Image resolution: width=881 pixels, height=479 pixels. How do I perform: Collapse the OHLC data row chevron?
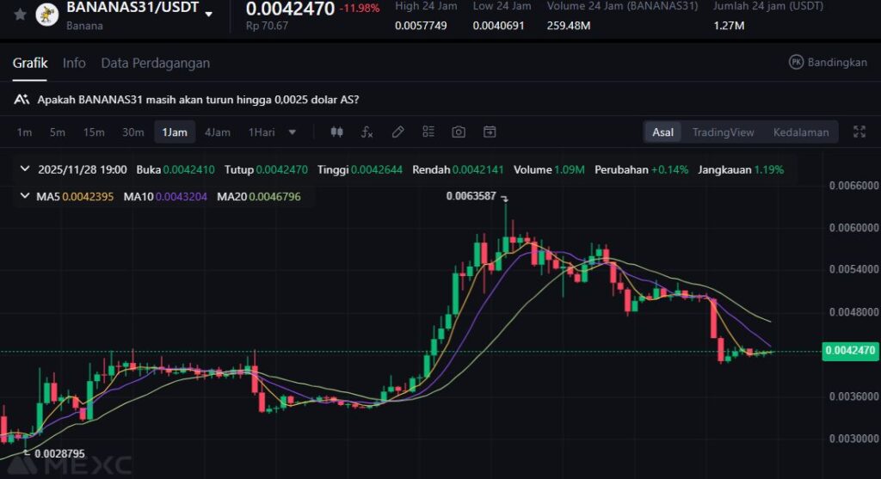(x=25, y=169)
